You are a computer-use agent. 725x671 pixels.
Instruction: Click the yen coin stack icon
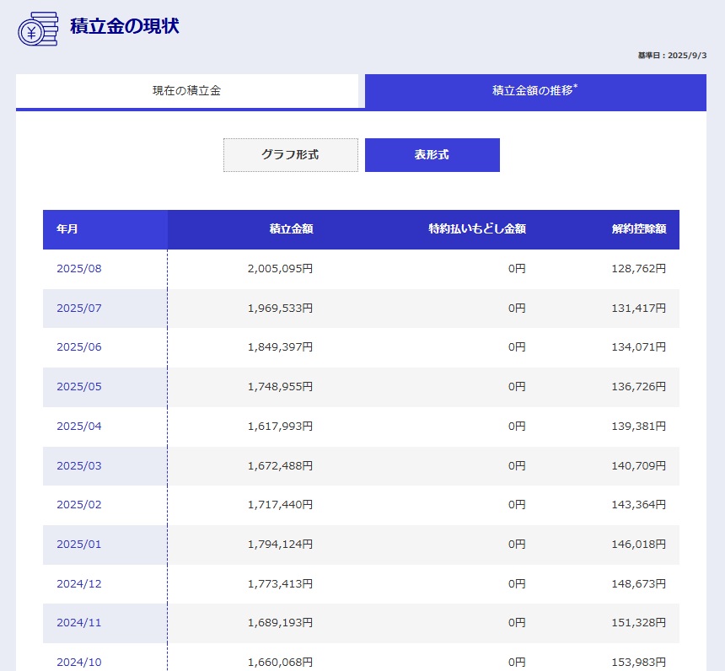point(38,30)
